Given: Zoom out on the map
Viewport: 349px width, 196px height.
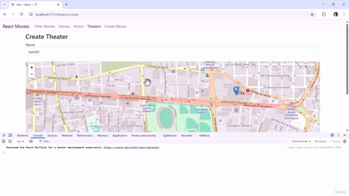Looking at the screenshot, I should [x=32, y=74].
